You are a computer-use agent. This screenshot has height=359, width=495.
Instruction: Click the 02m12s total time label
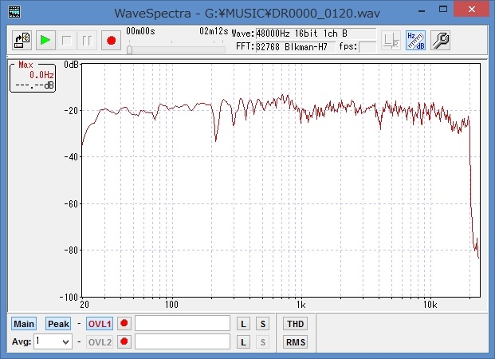click(214, 31)
